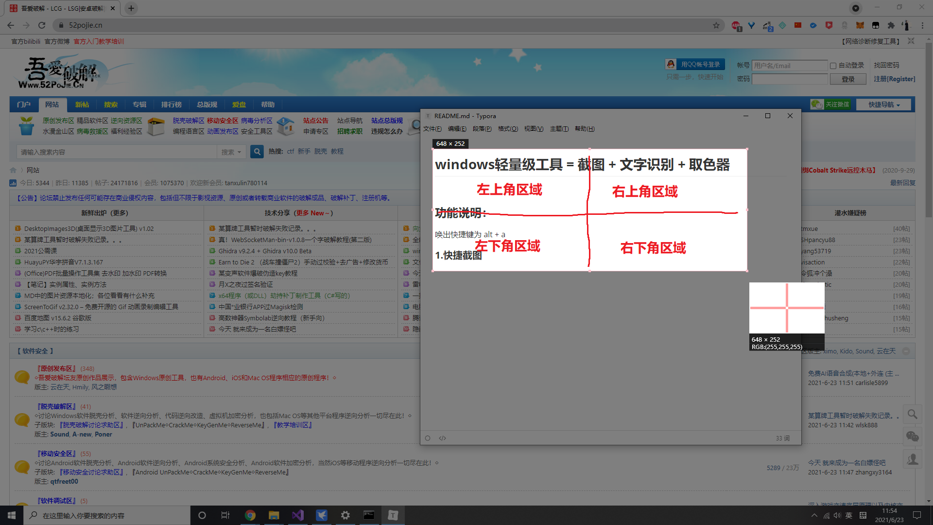933x525 pixels.
Task: Click the Typora word count 33 词
Action: (782, 438)
